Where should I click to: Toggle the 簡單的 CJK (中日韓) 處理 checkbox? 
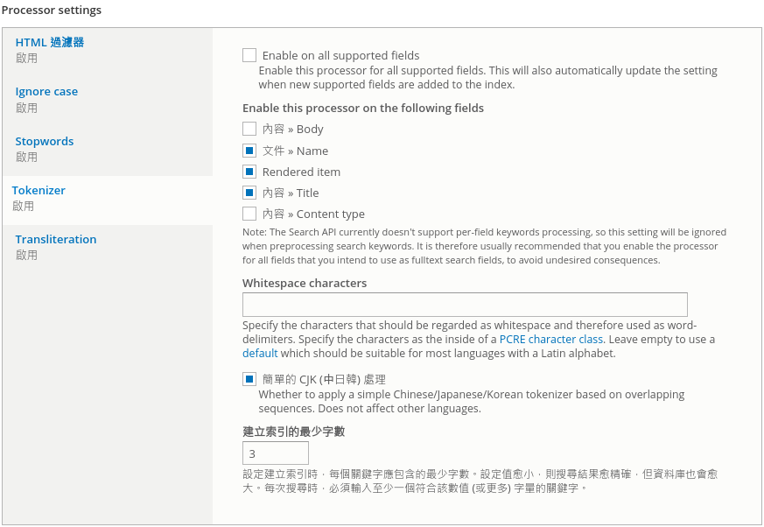(249, 379)
